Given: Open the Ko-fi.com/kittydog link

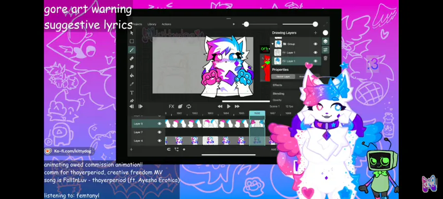Looking at the screenshot, I should (x=68, y=151).
